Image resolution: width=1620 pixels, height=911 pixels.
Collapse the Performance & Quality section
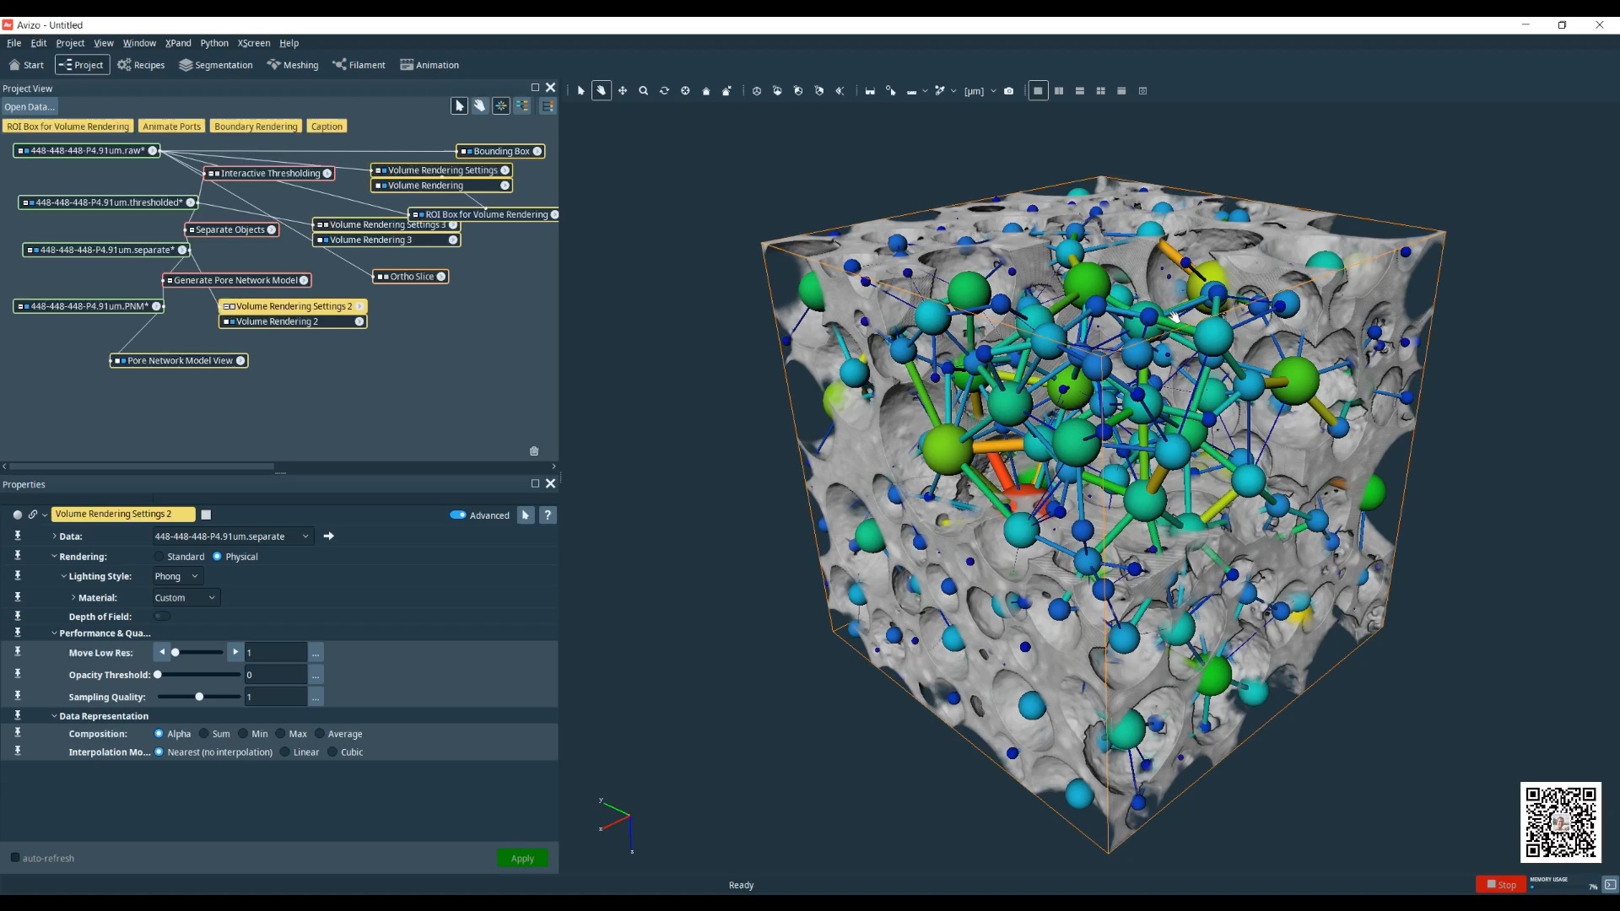tap(54, 633)
